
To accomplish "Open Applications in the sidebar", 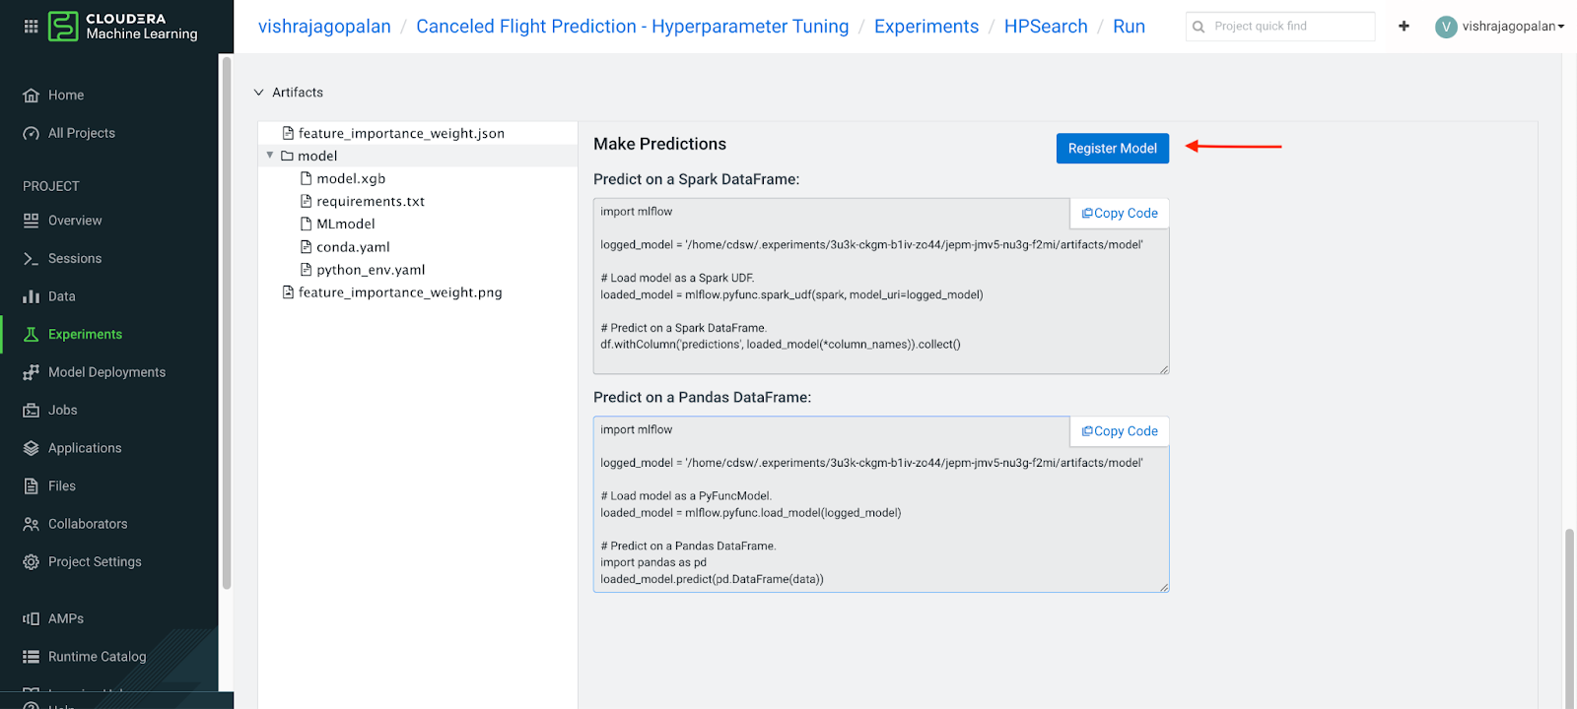I will pyautogui.click(x=85, y=448).
